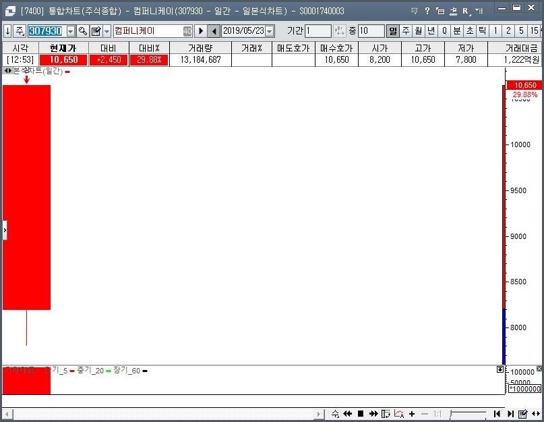The image size is (544, 422).
Task: Jump to last bar with skip-end icon
Action: 510,414
